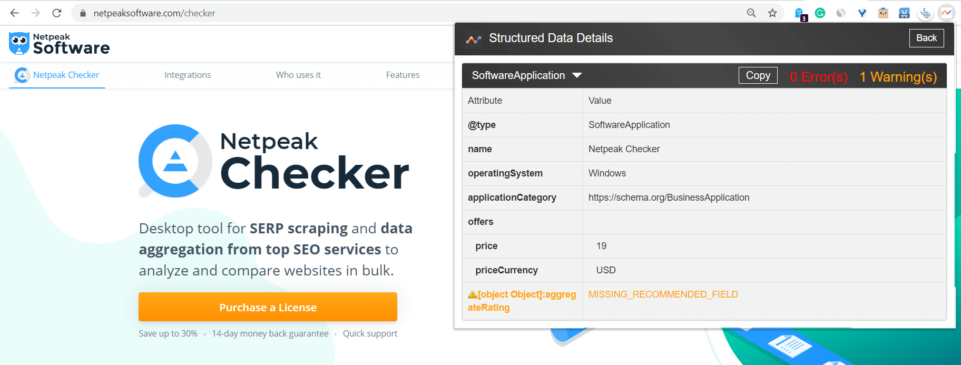
Task: Click the Structured Data Details panel logo
Action: coord(474,39)
